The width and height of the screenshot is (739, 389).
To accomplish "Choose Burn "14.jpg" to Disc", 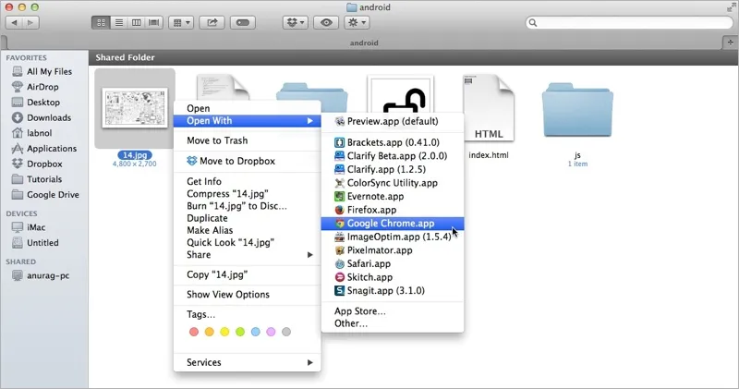I will 247,206.
